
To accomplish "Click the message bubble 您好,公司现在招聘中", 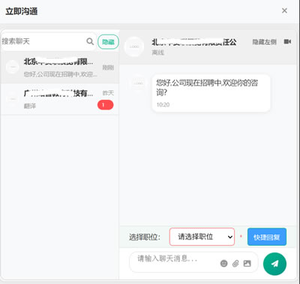I will click(x=211, y=93).
